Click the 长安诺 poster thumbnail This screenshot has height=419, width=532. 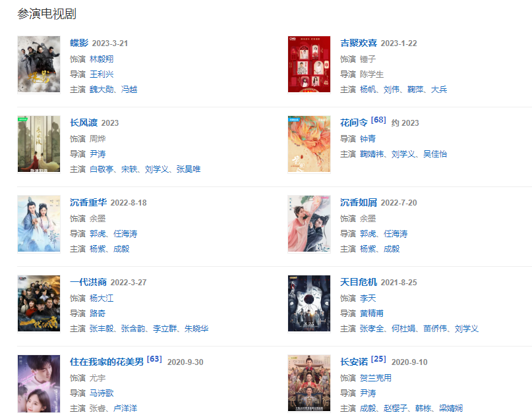pyautogui.click(x=309, y=383)
